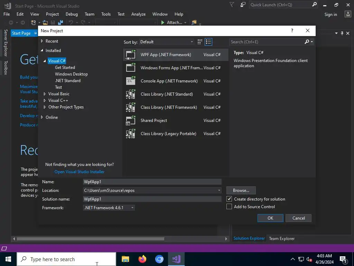This screenshot has width=354, height=266.
Task: Open the dialog help question mark
Action: click(292, 30)
